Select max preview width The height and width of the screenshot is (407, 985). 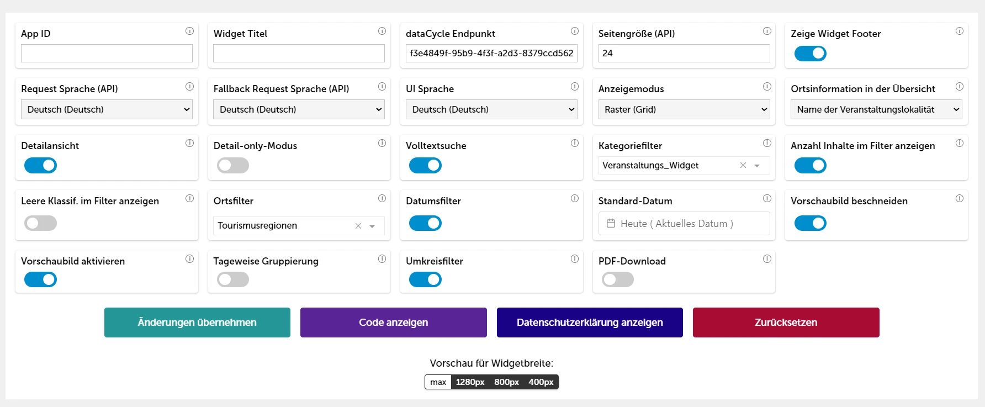coord(438,382)
